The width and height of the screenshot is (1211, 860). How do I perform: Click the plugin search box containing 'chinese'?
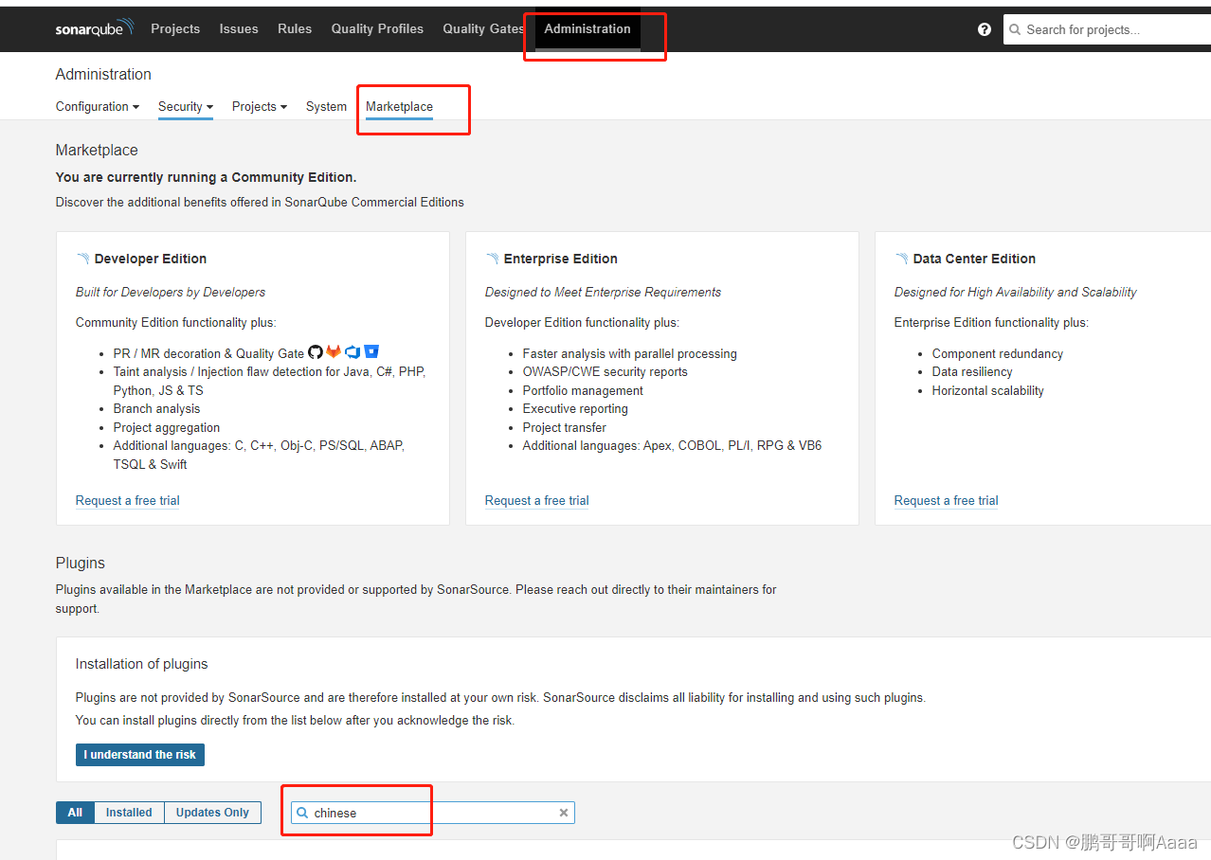433,813
